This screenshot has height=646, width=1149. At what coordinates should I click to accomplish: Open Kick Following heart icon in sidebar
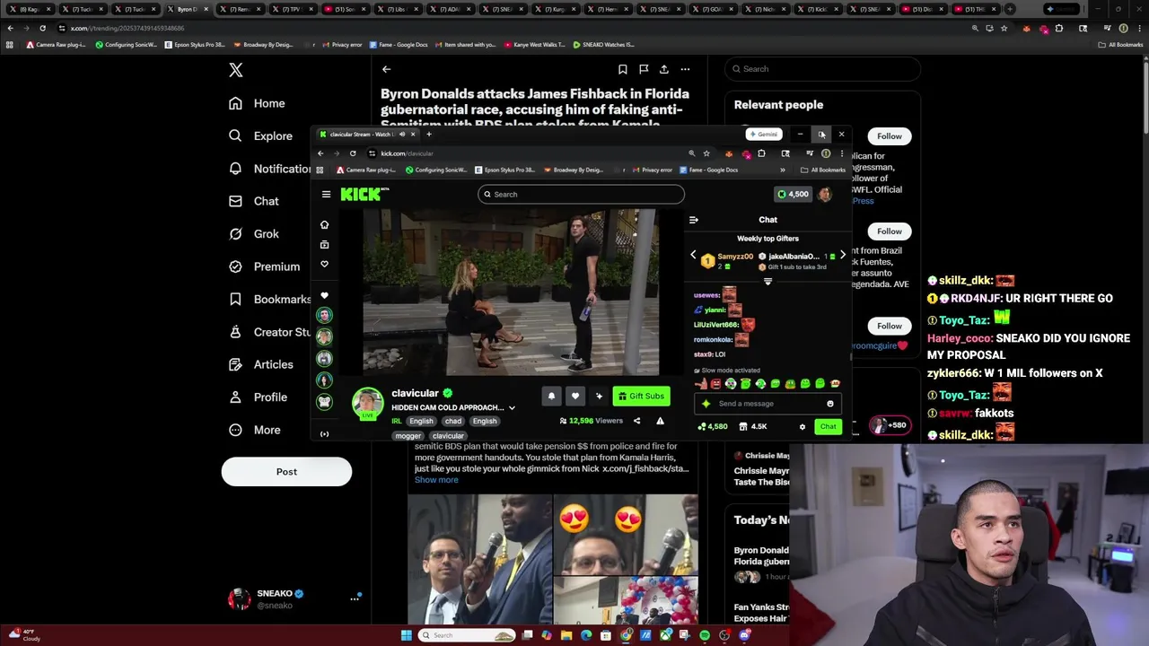(x=324, y=264)
